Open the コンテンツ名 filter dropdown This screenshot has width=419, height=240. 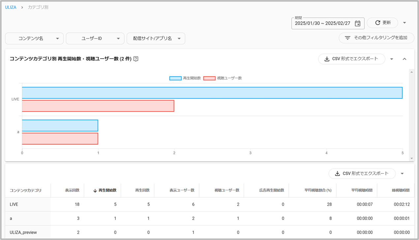pyautogui.click(x=34, y=39)
